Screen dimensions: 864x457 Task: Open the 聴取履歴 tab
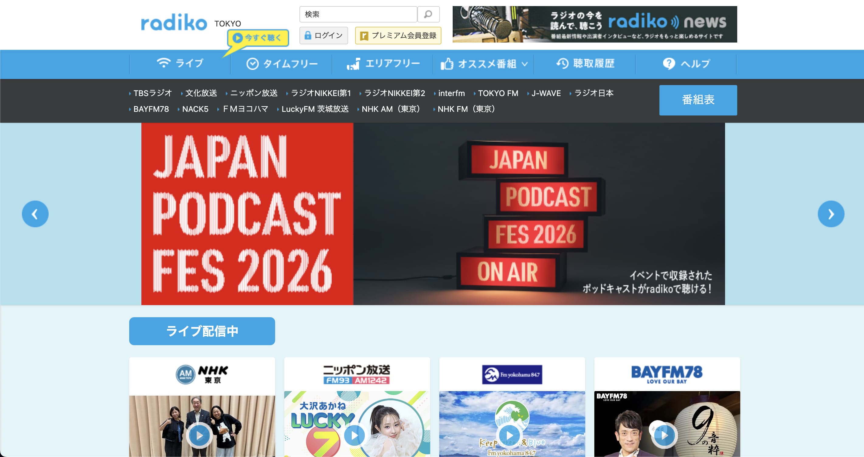tap(585, 64)
